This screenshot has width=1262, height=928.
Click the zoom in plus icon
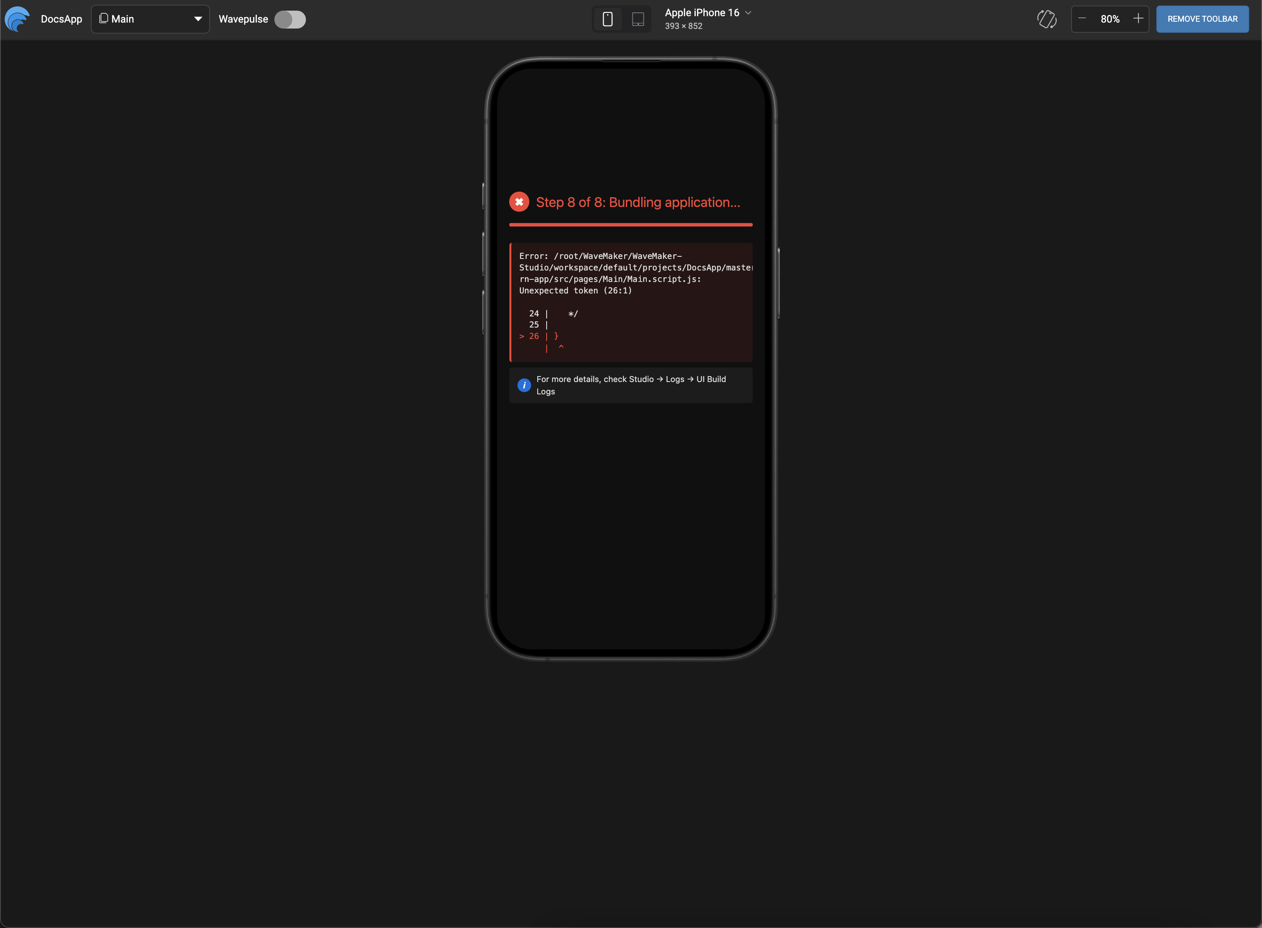(x=1138, y=19)
